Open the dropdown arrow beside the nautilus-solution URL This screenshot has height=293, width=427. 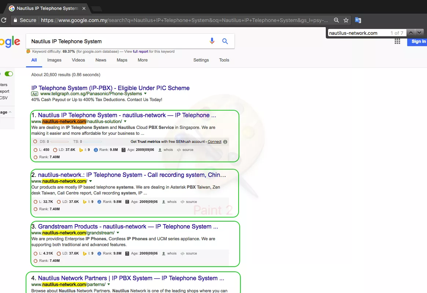[125, 121]
